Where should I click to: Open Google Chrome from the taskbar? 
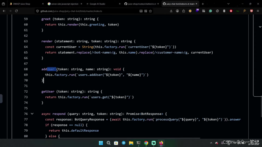click(146, 143)
